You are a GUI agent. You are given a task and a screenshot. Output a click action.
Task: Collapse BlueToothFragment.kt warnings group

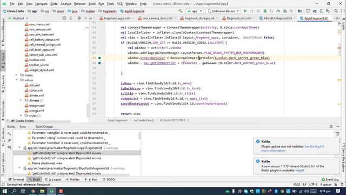(19, 168)
